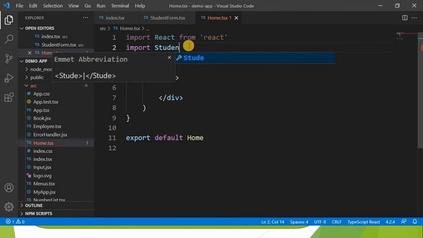Image resolution: width=423 pixels, height=238 pixels.
Task: Open the editor More Actions ellipsis
Action: click(x=414, y=18)
